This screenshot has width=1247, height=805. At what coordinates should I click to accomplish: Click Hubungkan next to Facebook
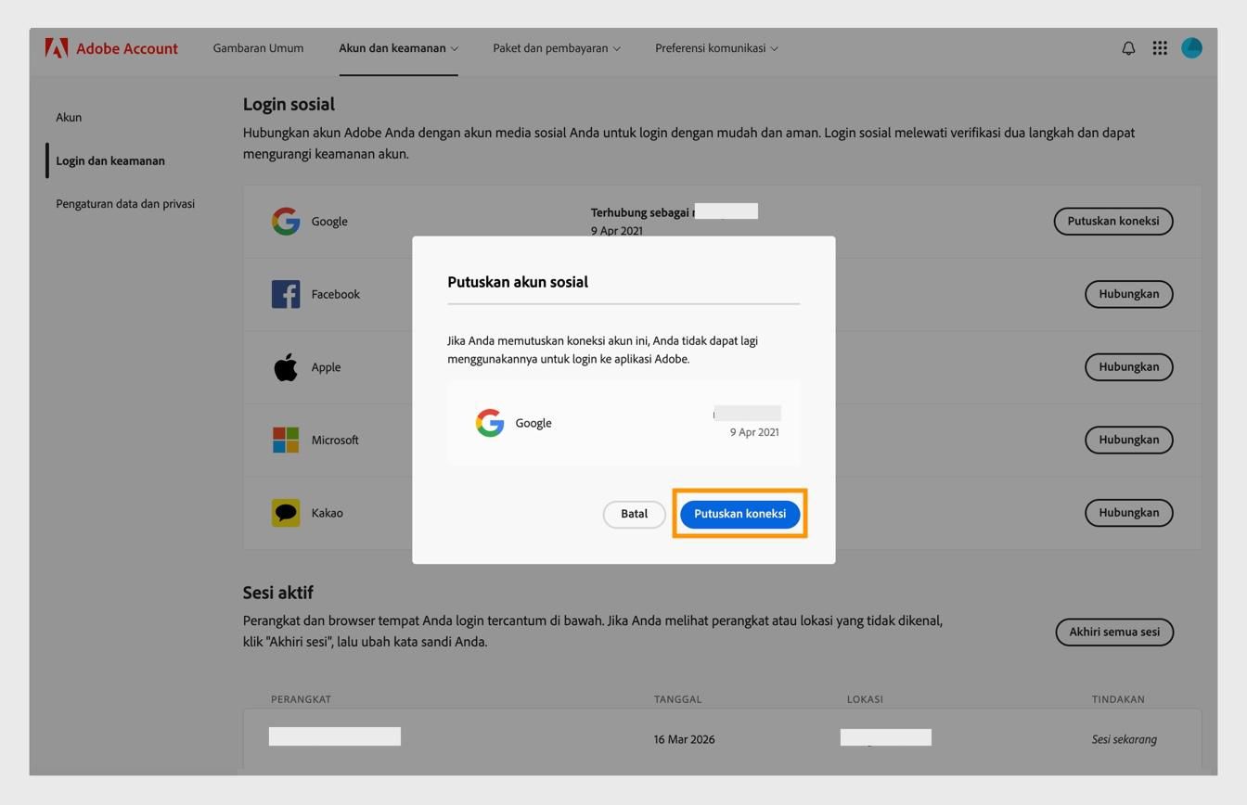pos(1128,293)
